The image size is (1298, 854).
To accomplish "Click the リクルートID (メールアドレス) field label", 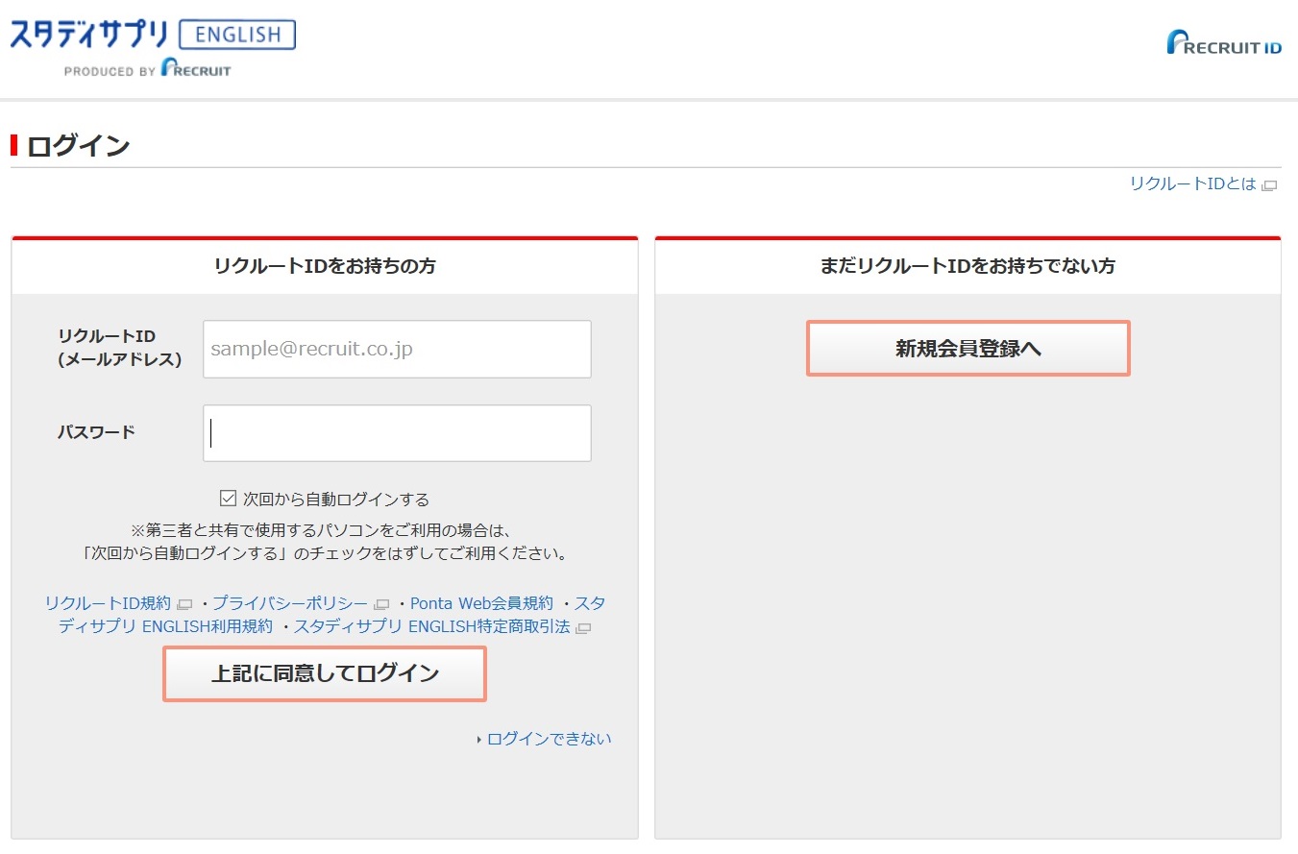I will click(x=119, y=348).
